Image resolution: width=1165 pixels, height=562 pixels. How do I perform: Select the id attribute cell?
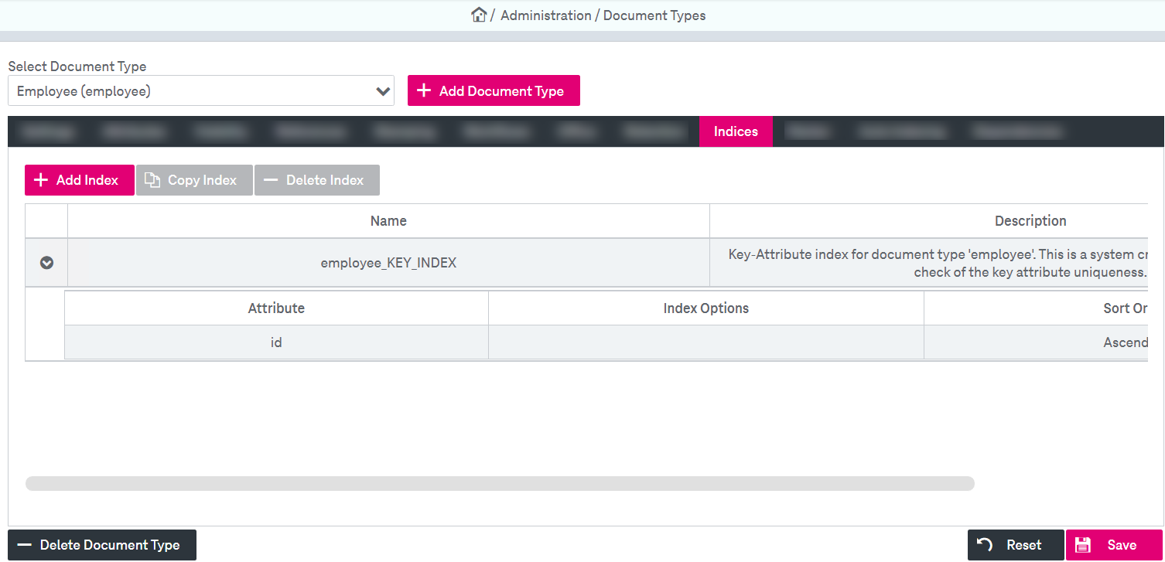[276, 342]
